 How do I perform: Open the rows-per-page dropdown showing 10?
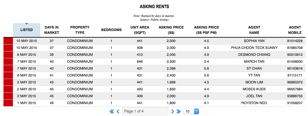tap(191, 112)
